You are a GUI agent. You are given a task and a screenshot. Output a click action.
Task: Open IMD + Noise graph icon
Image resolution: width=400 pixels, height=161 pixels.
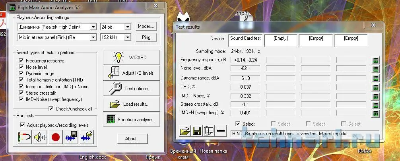coord(375,97)
